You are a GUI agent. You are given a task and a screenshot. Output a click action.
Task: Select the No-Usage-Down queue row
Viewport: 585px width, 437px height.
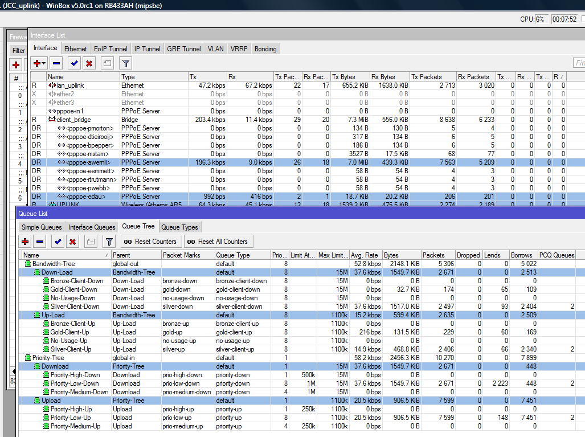302,298
